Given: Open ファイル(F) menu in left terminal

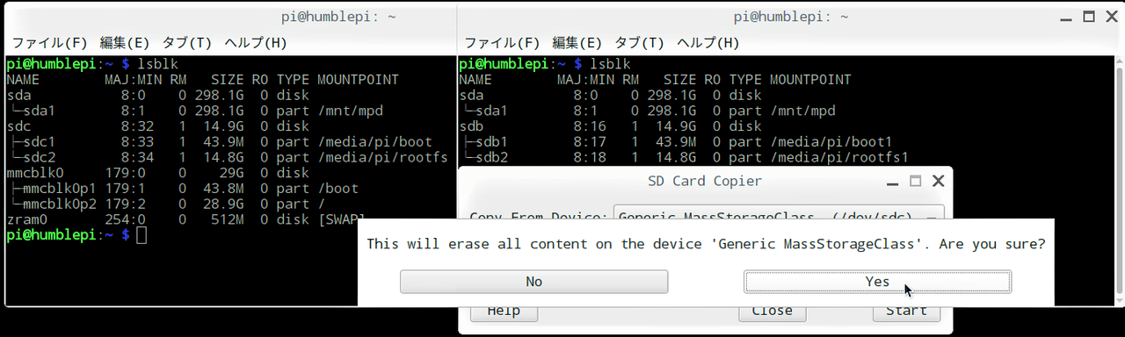Looking at the screenshot, I should click(x=49, y=42).
